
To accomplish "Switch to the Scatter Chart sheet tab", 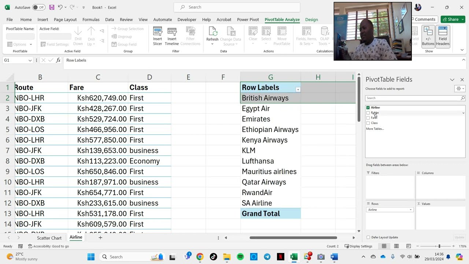I will point(49,238).
